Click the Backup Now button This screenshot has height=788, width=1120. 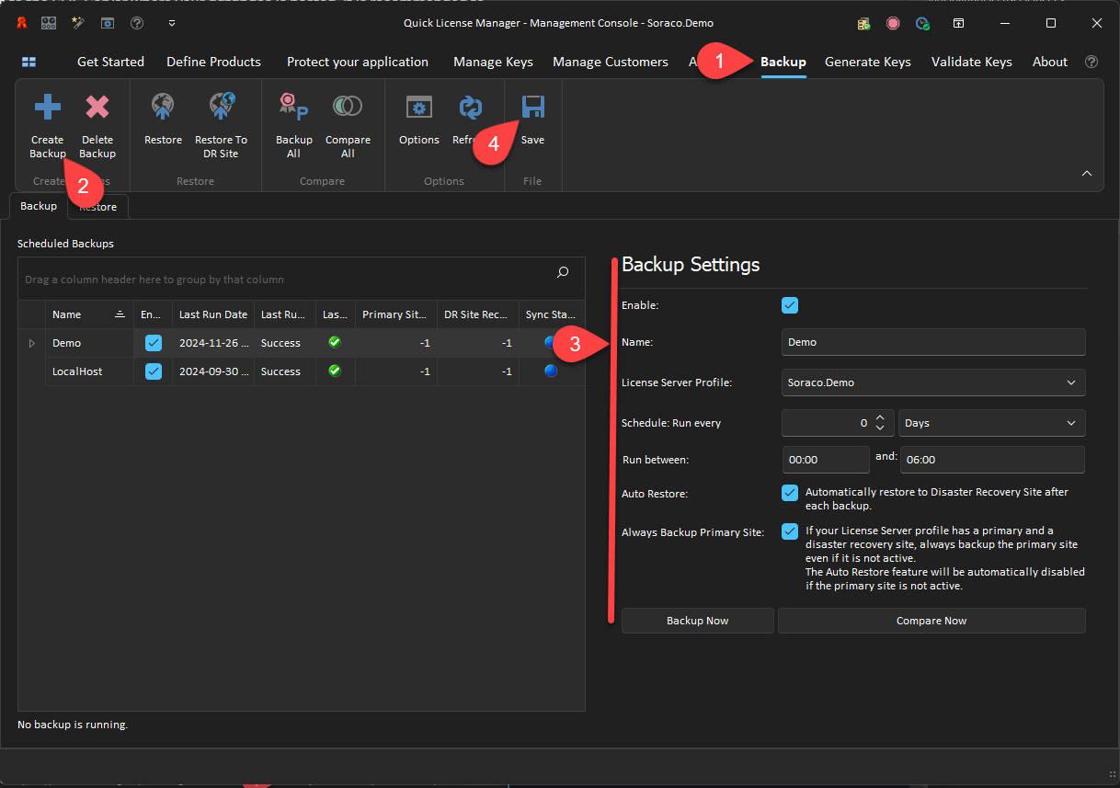pos(697,621)
